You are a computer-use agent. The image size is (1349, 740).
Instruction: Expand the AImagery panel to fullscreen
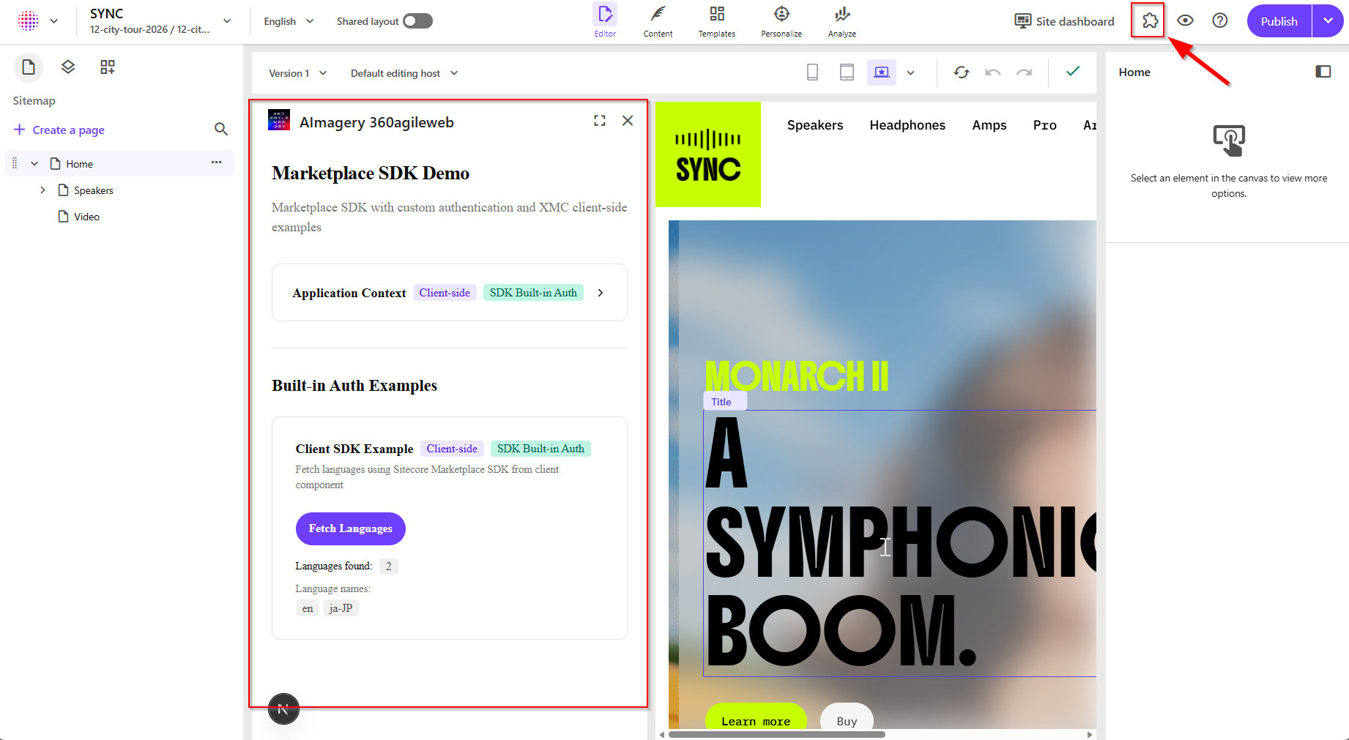pos(599,121)
